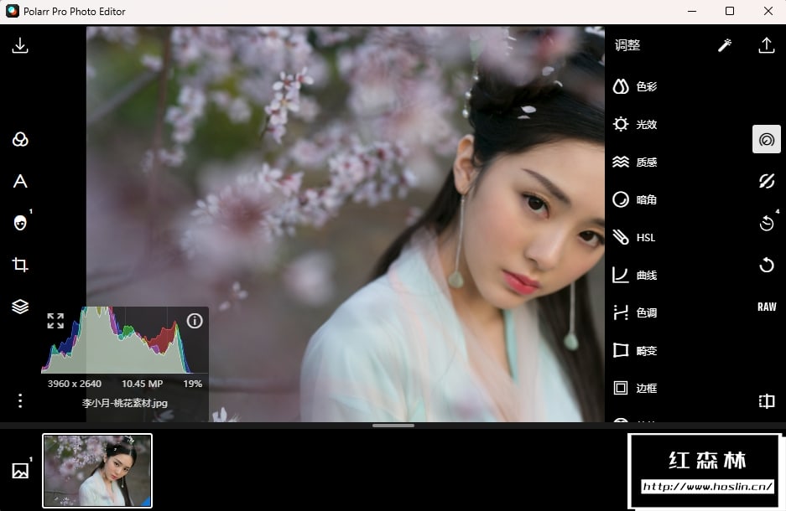This screenshot has height=511, width=786.
Task: Click the RAW button
Action: pos(767,307)
